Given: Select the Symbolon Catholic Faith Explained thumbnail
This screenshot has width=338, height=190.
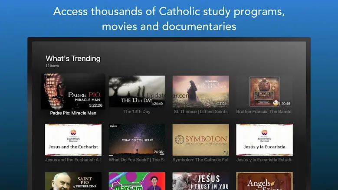Looking at the screenshot, I should (201, 140).
